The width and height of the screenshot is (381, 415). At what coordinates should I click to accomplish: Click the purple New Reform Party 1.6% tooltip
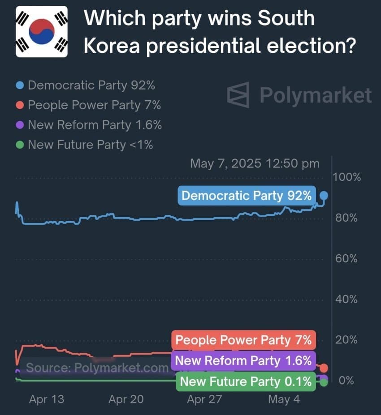tap(243, 361)
